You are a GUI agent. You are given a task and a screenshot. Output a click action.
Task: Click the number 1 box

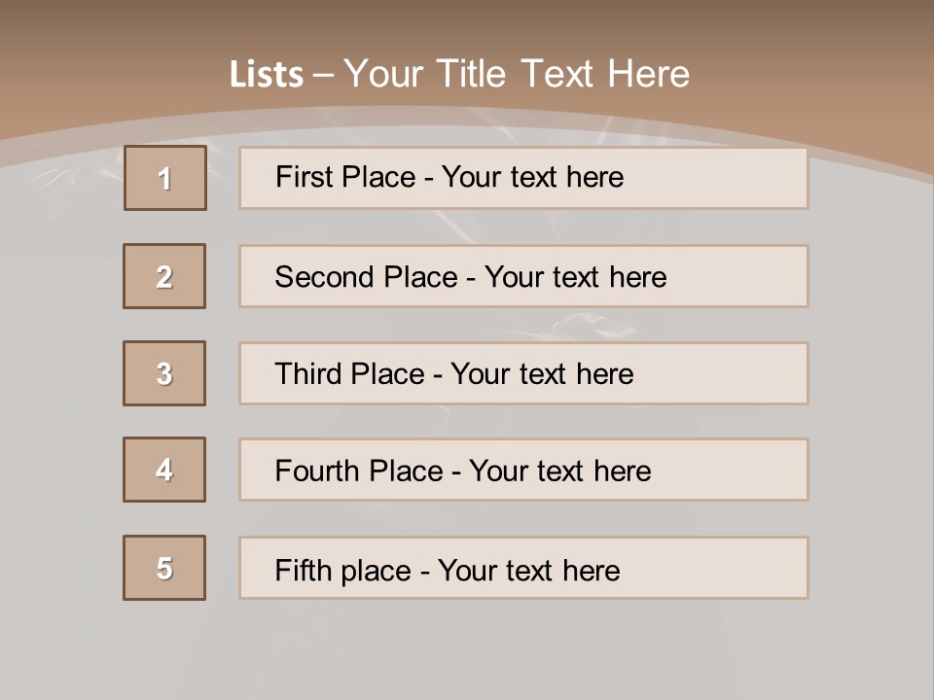(165, 178)
